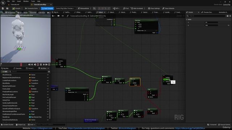Click the Source Control status button

[x=224, y=125]
